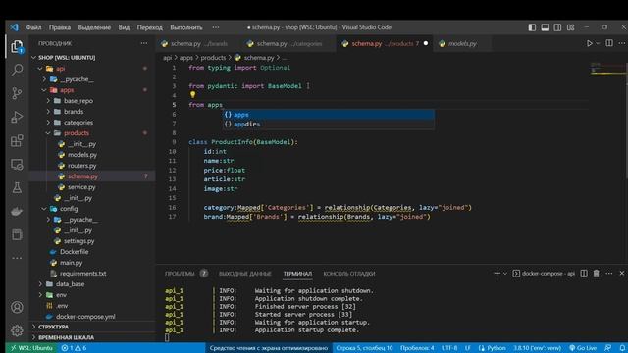Click the lightbulb code action icon
This screenshot has width=628, height=353.
click(192, 95)
